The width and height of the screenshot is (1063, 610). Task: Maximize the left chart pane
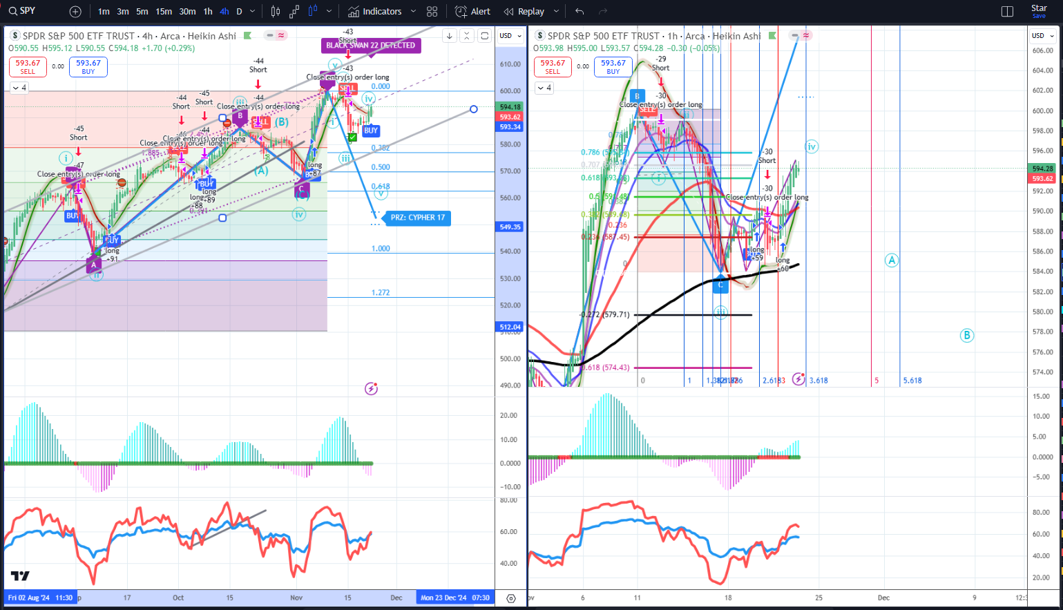coord(485,36)
